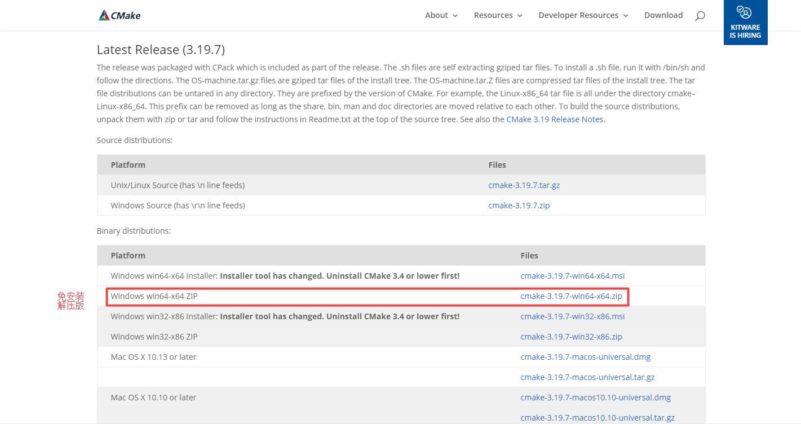801x424 pixels.
Task: Open the search magnifier icon
Action: (700, 16)
